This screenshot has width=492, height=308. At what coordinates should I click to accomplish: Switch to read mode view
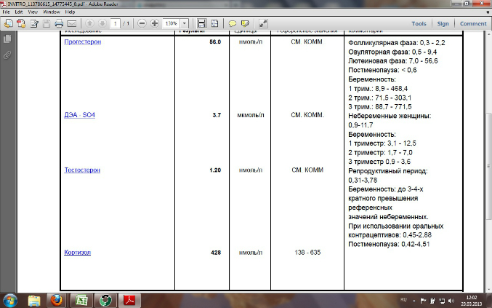point(262,23)
